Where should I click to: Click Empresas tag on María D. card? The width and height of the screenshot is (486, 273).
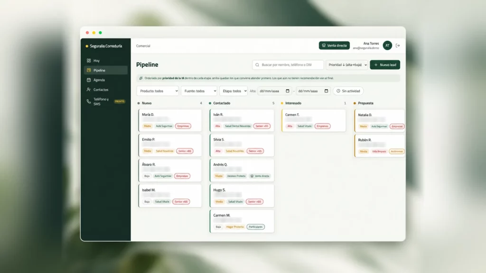click(183, 126)
